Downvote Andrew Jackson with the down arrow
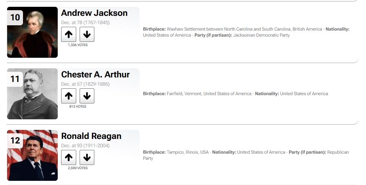Image resolution: width=366 pixels, height=185 pixels. click(x=87, y=34)
